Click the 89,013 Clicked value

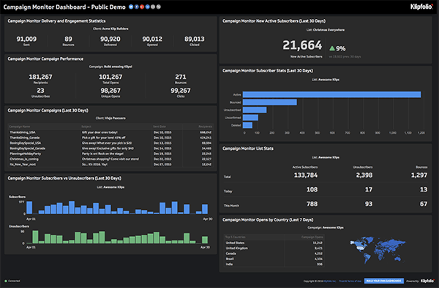point(194,39)
